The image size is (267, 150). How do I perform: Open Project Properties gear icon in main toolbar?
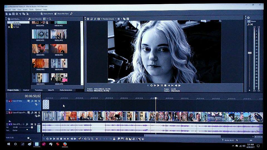tap(17, 14)
